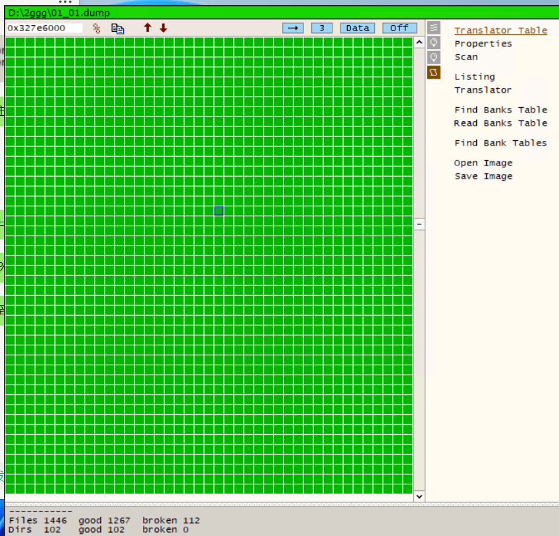Click the red down arrow
559x536 pixels.
coord(164,28)
